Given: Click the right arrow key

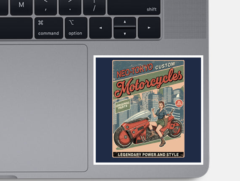Looking at the screenshot, I should click(x=149, y=28).
